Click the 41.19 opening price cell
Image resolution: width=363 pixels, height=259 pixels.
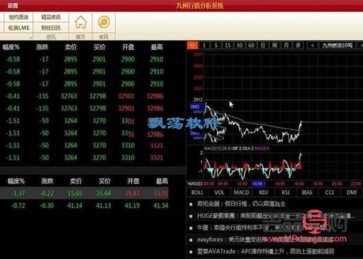click(x=132, y=206)
